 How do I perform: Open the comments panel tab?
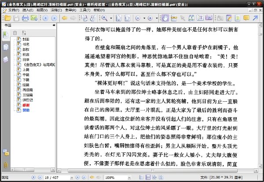pyautogui.click(x=6, y=153)
